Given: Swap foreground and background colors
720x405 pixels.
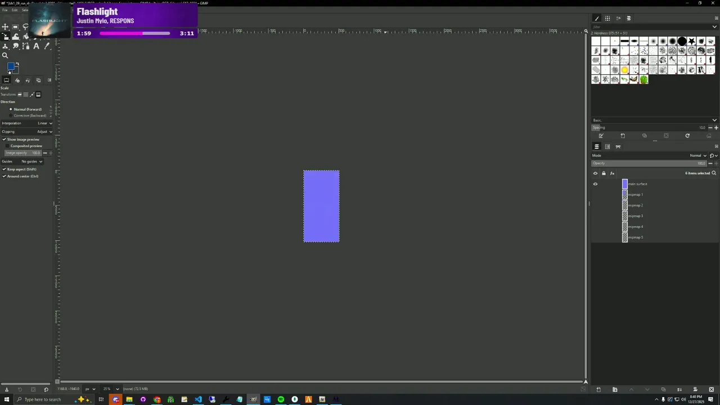Looking at the screenshot, I should [x=17, y=64].
